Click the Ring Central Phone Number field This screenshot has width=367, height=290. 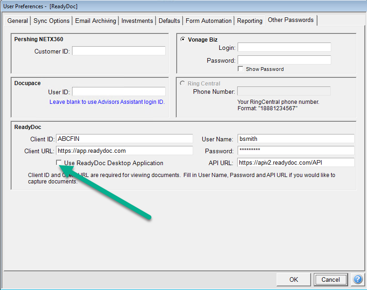[284, 91]
